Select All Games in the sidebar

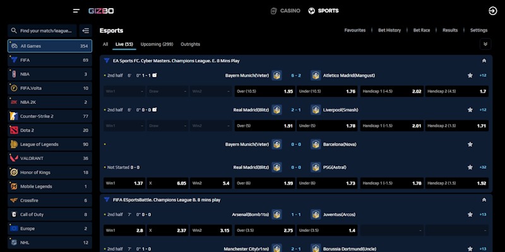(x=50, y=46)
